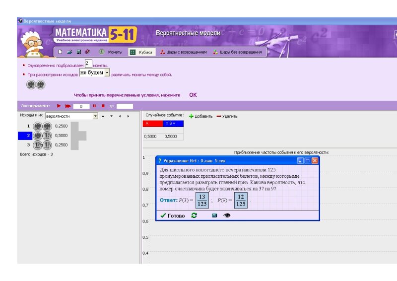Click OK to accept the conditions
Viewport: 397px width, 281px height.
coord(193,95)
